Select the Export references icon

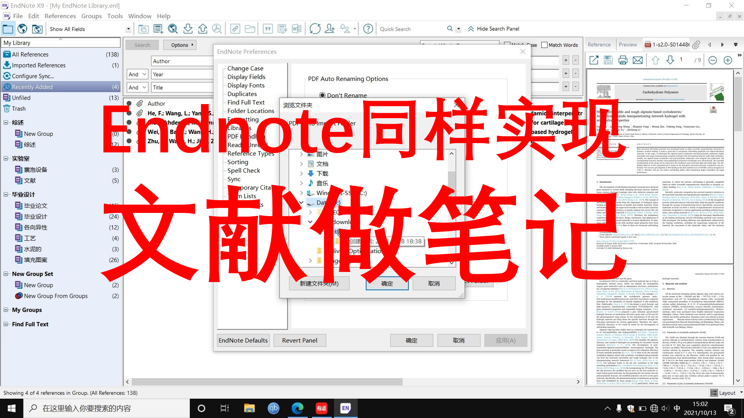(x=203, y=29)
